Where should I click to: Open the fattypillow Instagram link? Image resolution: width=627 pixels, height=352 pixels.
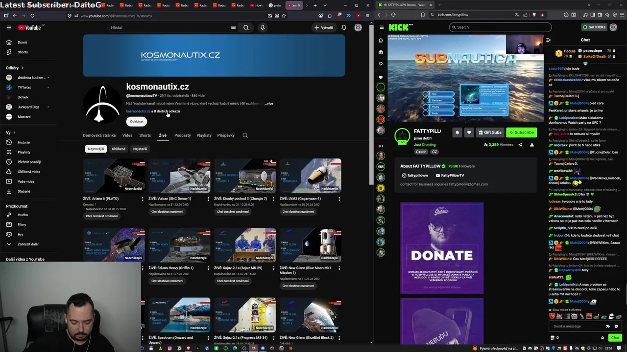[x=415, y=176]
